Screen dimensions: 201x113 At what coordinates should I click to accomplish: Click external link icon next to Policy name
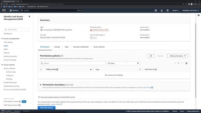point(57,69)
